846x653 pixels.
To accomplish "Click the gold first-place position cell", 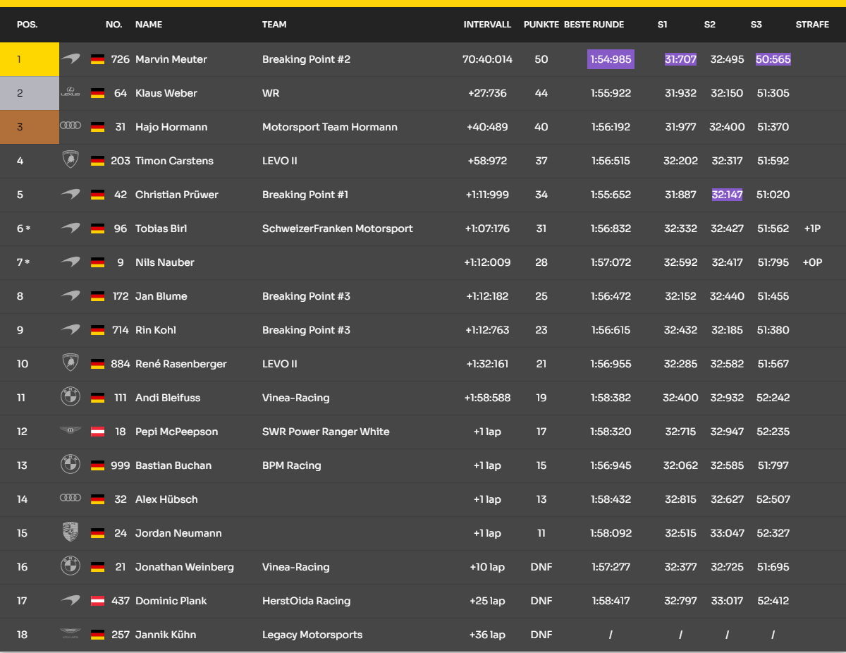I will tap(30, 59).
